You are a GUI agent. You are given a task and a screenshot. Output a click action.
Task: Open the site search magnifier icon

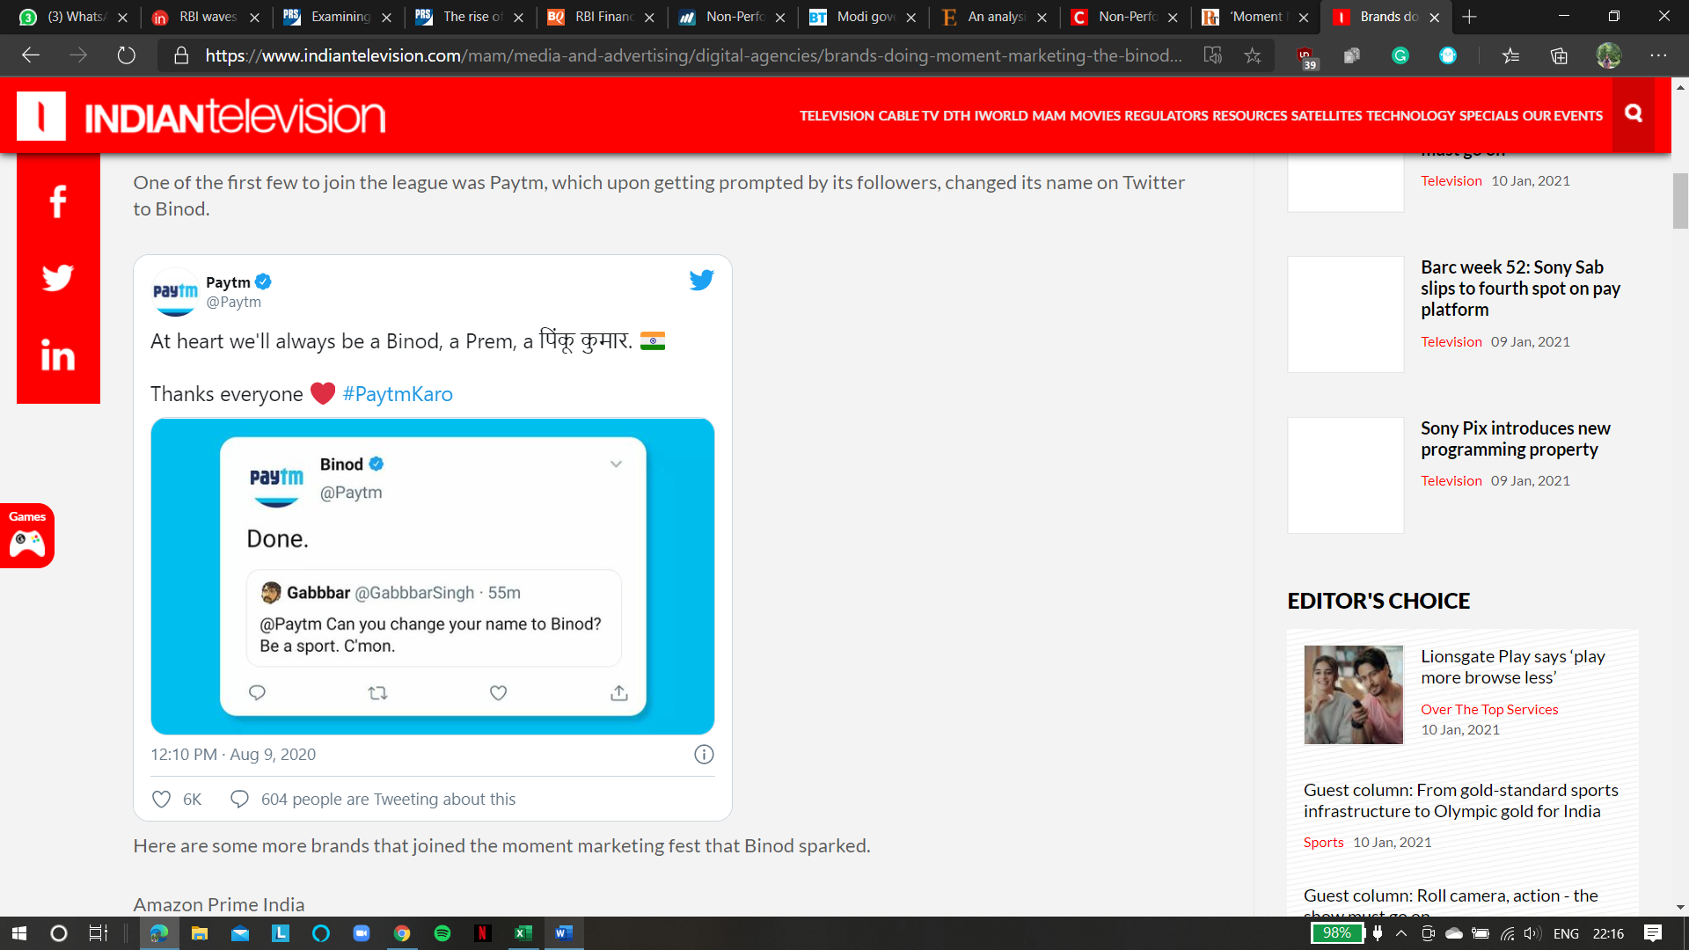coord(1634,113)
